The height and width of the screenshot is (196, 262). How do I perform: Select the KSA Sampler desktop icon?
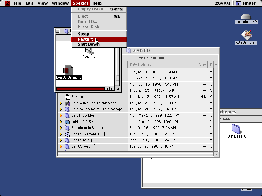tap(246, 35)
